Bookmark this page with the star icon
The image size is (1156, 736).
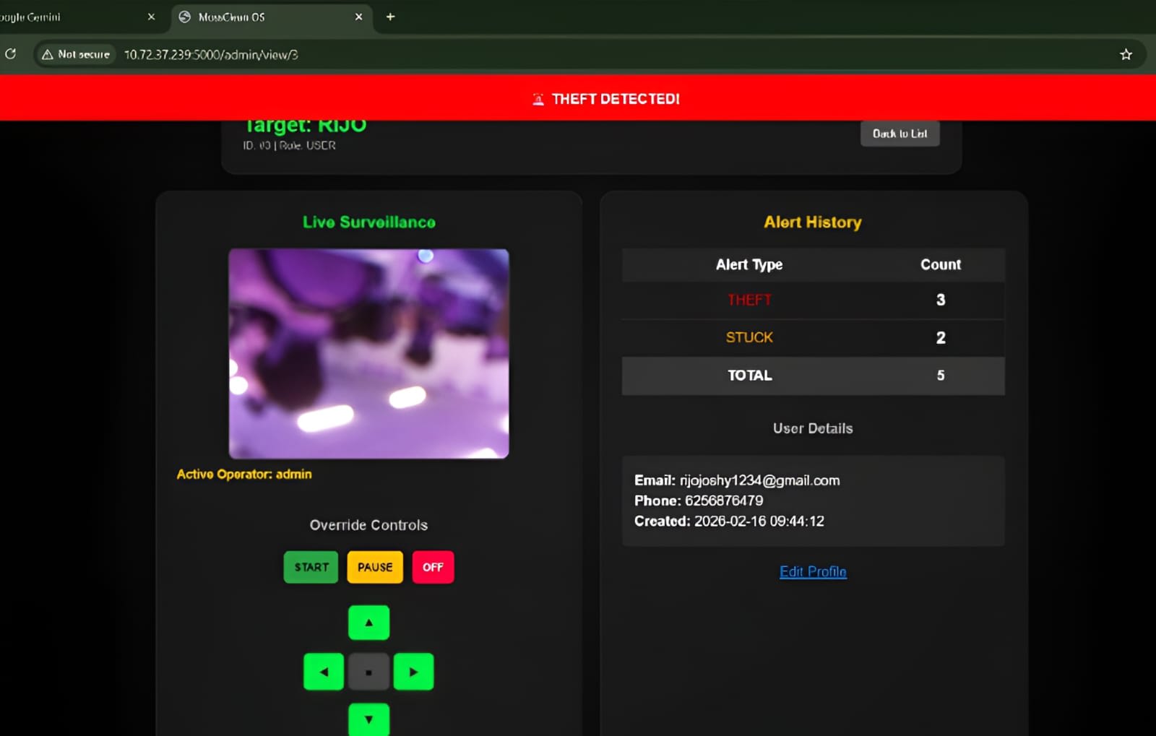coord(1126,54)
